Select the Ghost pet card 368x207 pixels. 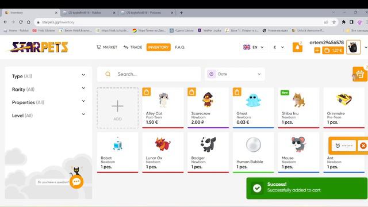pyautogui.click(x=254, y=108)
